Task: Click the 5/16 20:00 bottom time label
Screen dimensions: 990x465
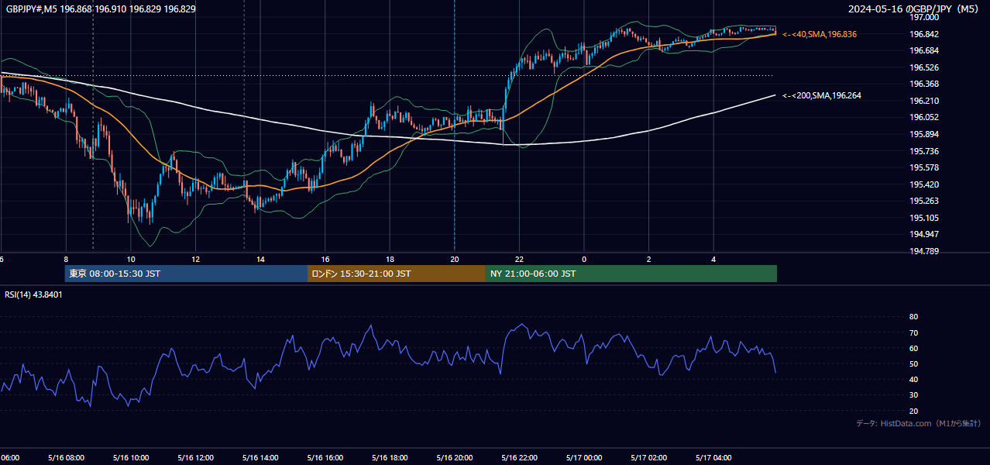Action: pyautogui.click(x=454, y=458)
